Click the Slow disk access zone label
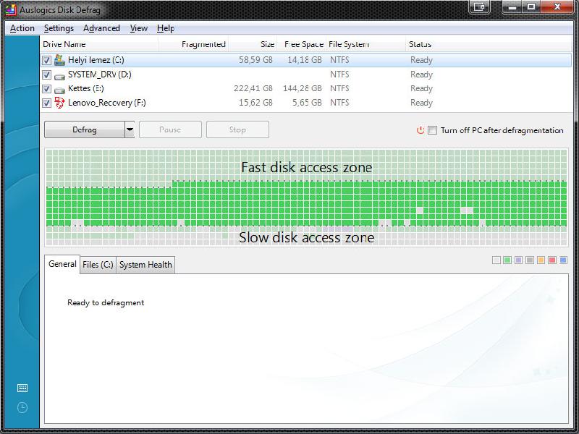 click(x=306, y=238)
